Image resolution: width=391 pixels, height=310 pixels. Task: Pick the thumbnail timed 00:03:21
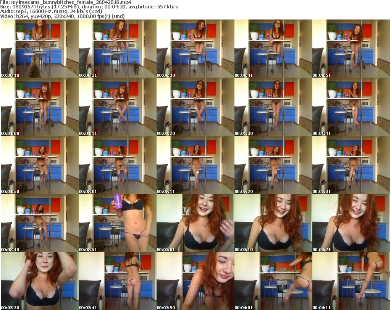(x=351, y=223)
